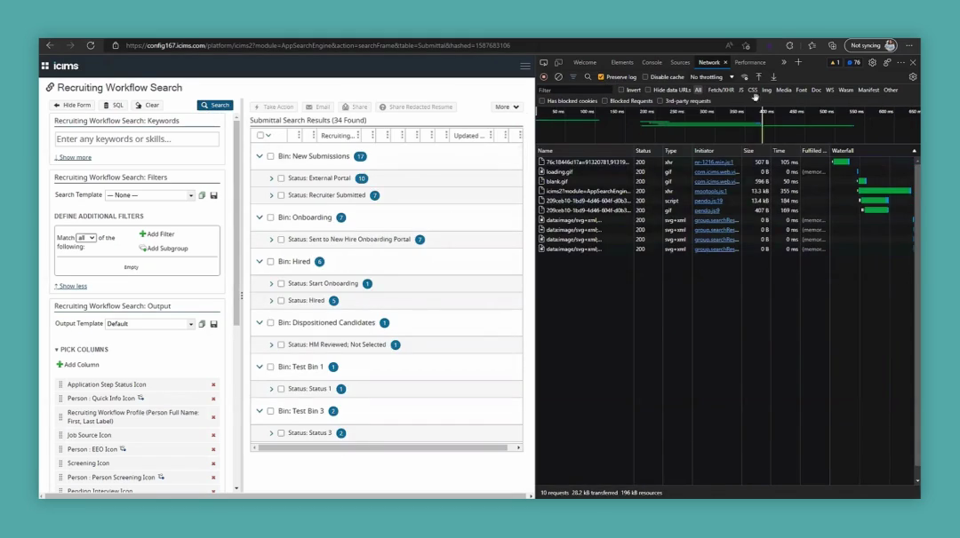960x538 pixels.
Task: Click the Show less link
Action: pyautogui.click(x=71, y=286)
